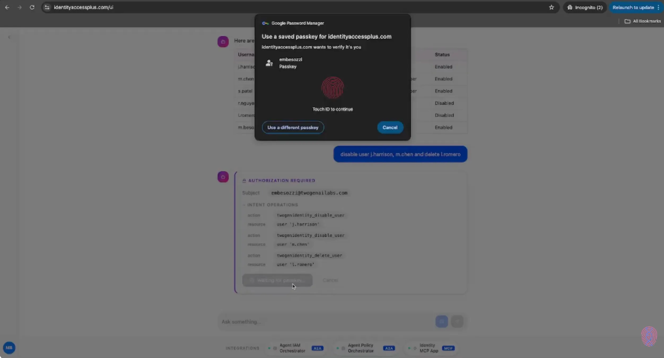664x358 pixels.
Task: Click the Ask something input field
Action: tap(326, 322)
